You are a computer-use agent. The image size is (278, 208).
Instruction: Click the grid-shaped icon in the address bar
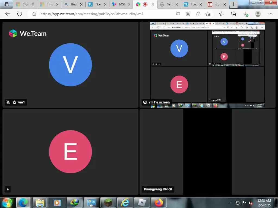click(188, 14)
